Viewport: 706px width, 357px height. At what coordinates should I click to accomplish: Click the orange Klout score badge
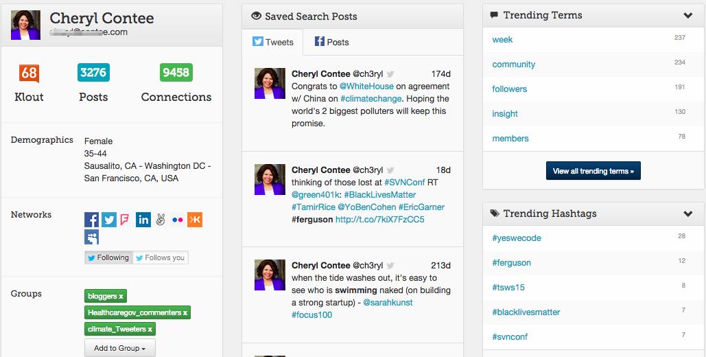[29, 73]
